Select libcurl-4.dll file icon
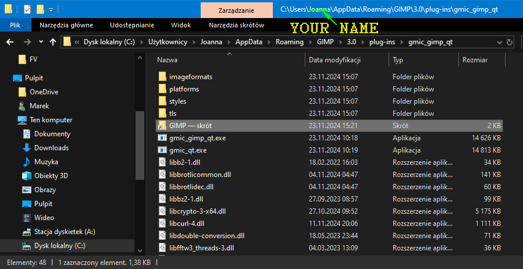The height and width of the screenshot is (269, 523). click(x=162, y=224)
